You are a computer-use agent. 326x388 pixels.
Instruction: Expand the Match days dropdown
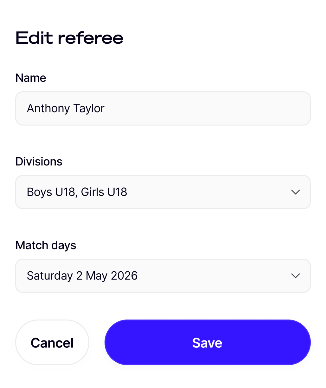[163, 276]
